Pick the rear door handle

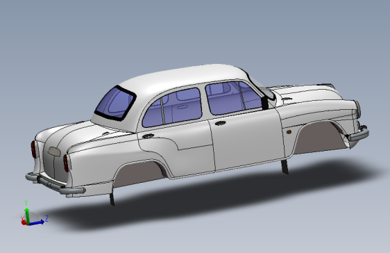tap(149, 136)
